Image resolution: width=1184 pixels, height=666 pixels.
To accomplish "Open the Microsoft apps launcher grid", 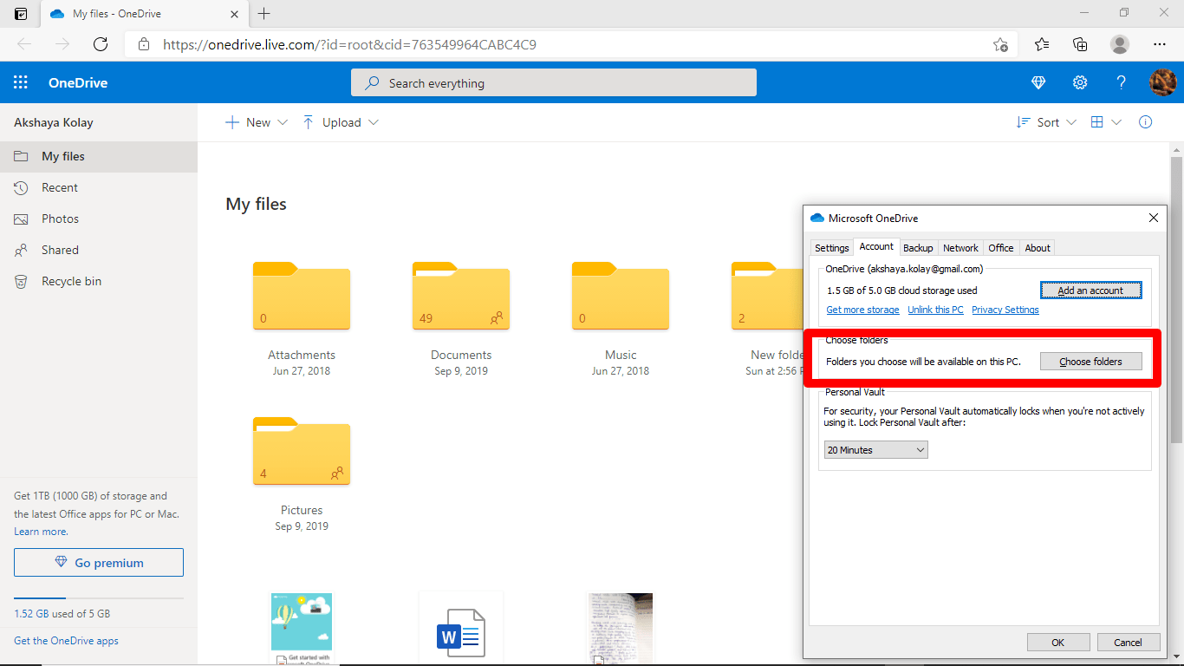I will point(21,83).
